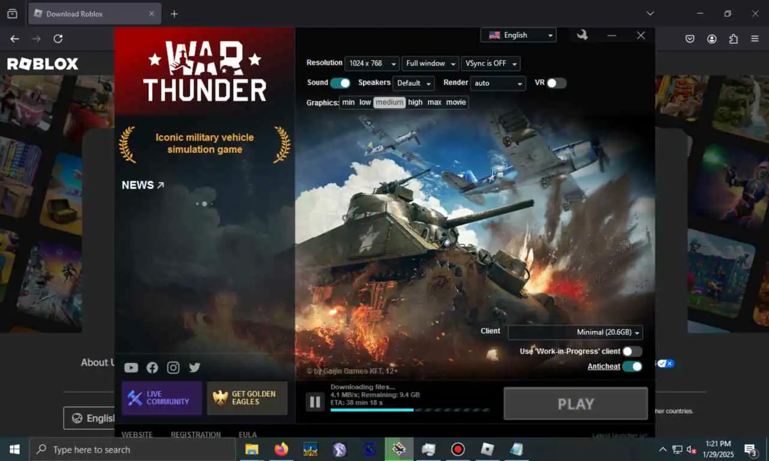The height and width of the screenshot is (461, 769).
Task: Open the NEWS link
Action: (143, 185)
